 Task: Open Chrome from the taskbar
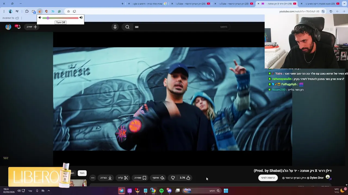tap(153, 191)
